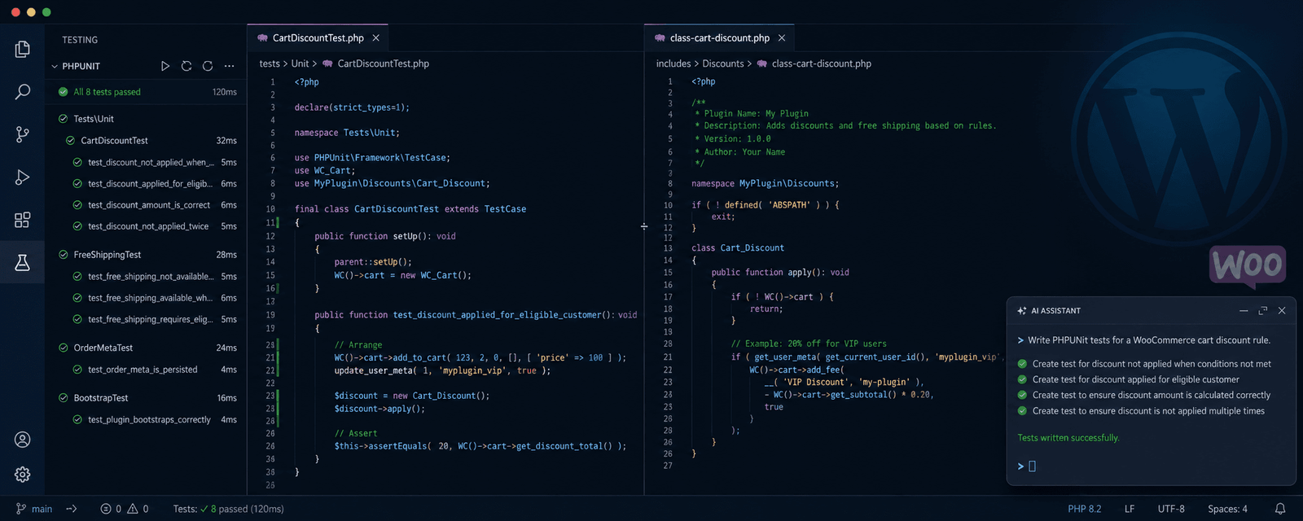The width and height of the screenshot is (1303, 521).
Task: Close the CartDiscountTest.php tab
Action: (x=375, y=38)
